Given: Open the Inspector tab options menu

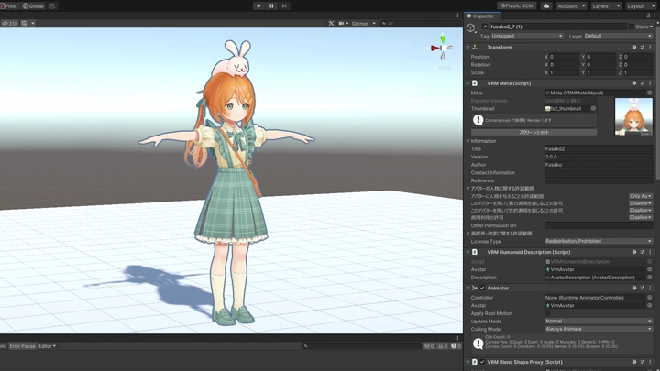Looking at the screenshot, I should (x=654, y=16).
